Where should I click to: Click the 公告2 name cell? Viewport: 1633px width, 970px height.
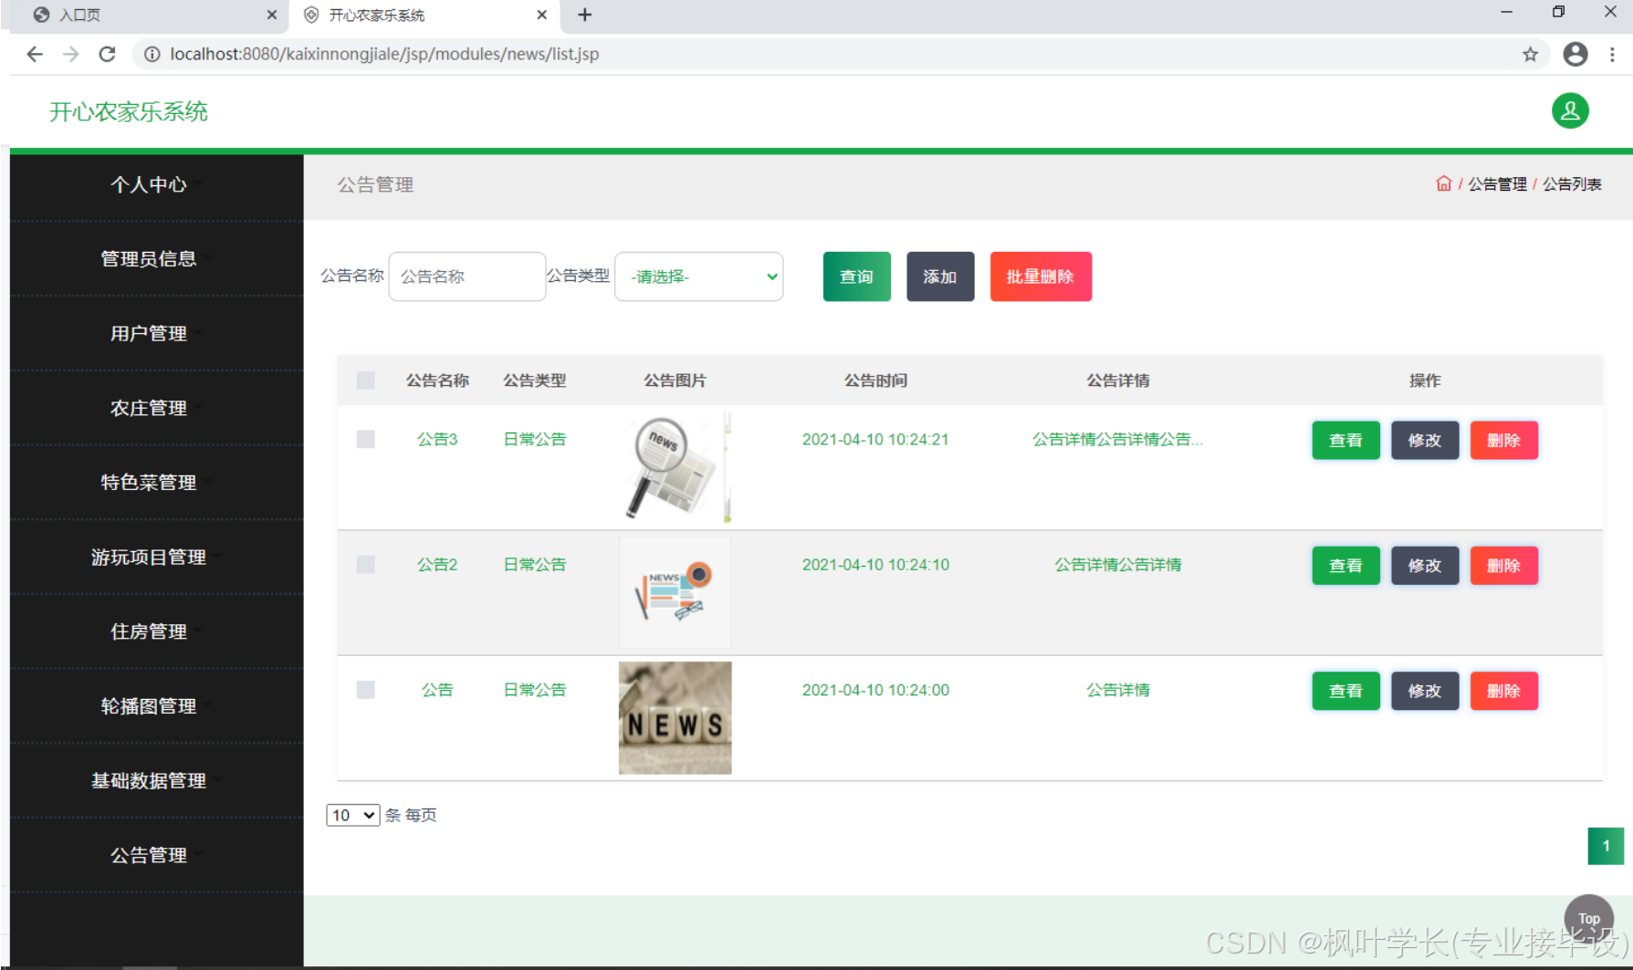437,564
